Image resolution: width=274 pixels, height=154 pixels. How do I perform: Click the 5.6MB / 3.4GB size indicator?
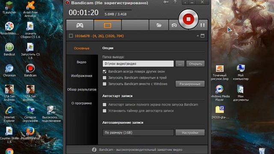[x=116, y=14]
